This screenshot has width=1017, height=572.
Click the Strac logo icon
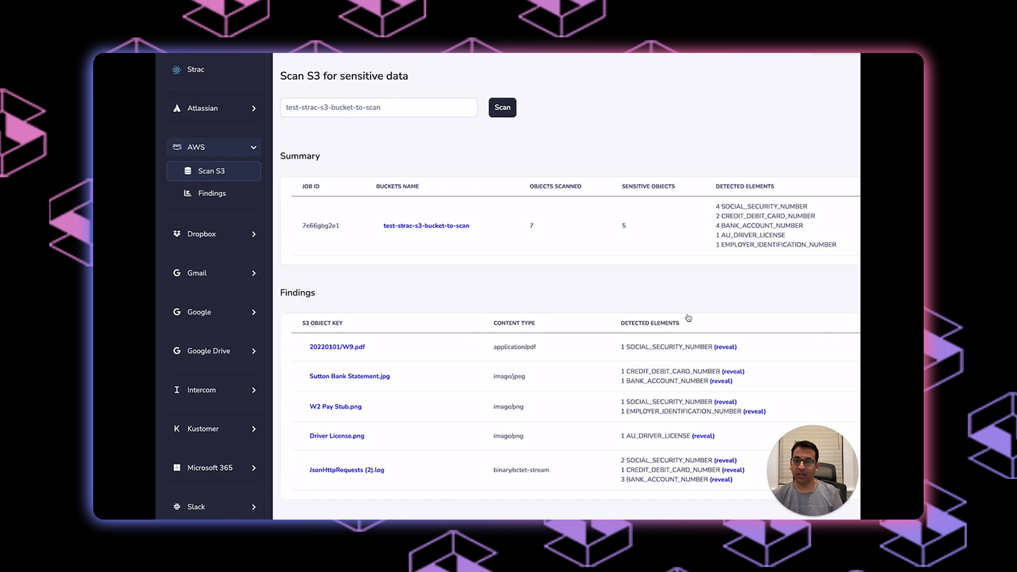point(176,69)
